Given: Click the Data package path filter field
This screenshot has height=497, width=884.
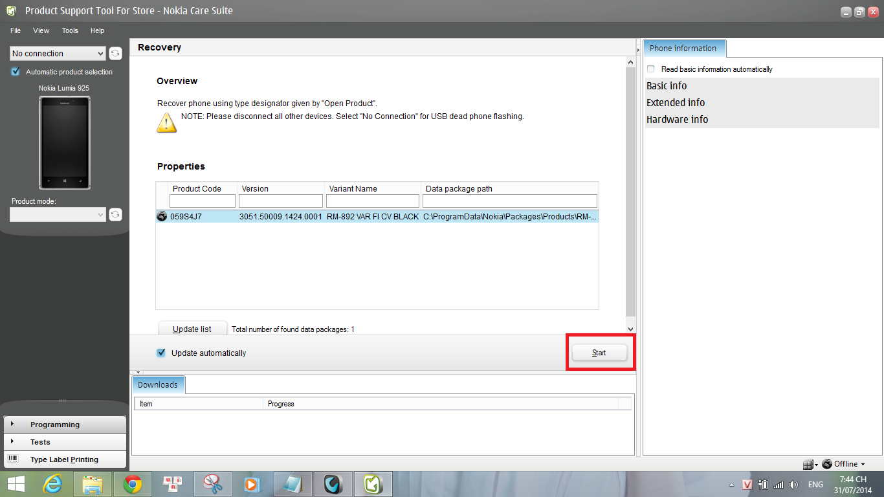Looking at the screenshot, I should 510,201.
